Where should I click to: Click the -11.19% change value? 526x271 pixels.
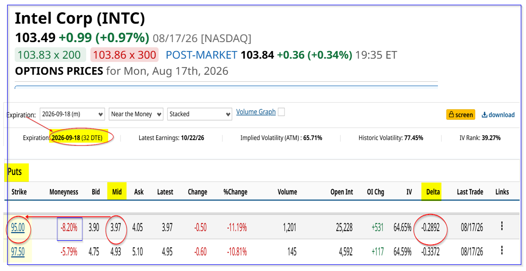click(237, 228)
